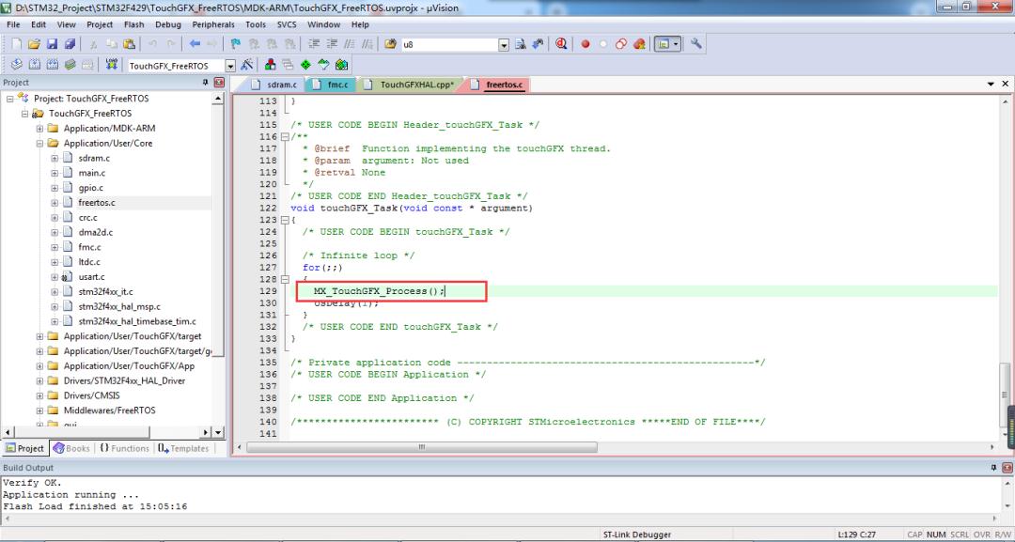Click the MX_TouchGFX_Process(); line in code

coord(380,291)
